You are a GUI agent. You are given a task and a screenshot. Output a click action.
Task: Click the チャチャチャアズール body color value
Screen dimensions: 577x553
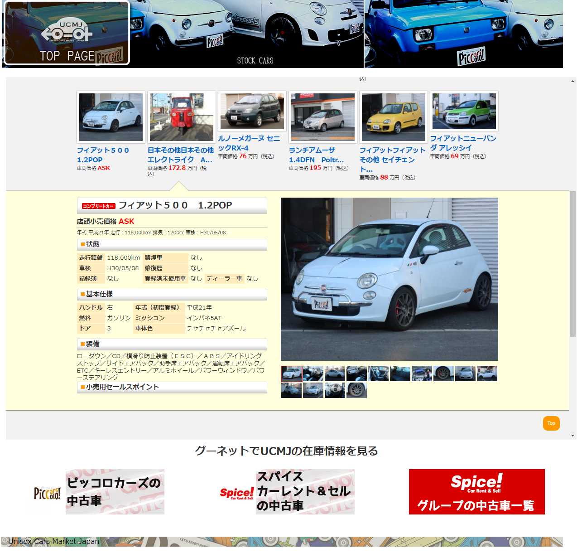click(216, 328)
